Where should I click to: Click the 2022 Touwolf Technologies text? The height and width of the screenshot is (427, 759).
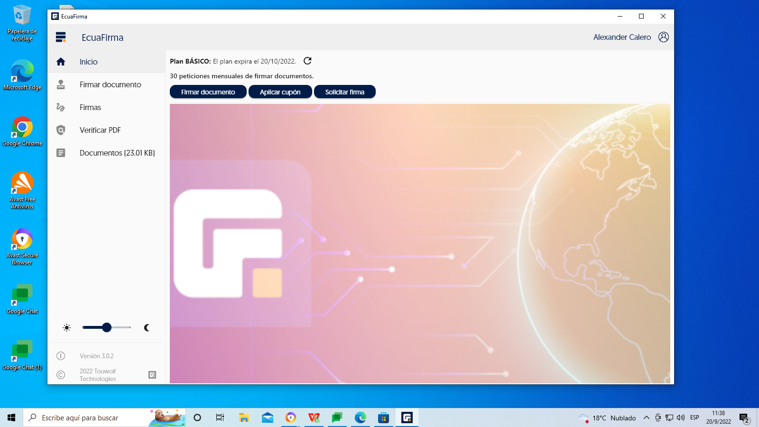click(98, 375)
